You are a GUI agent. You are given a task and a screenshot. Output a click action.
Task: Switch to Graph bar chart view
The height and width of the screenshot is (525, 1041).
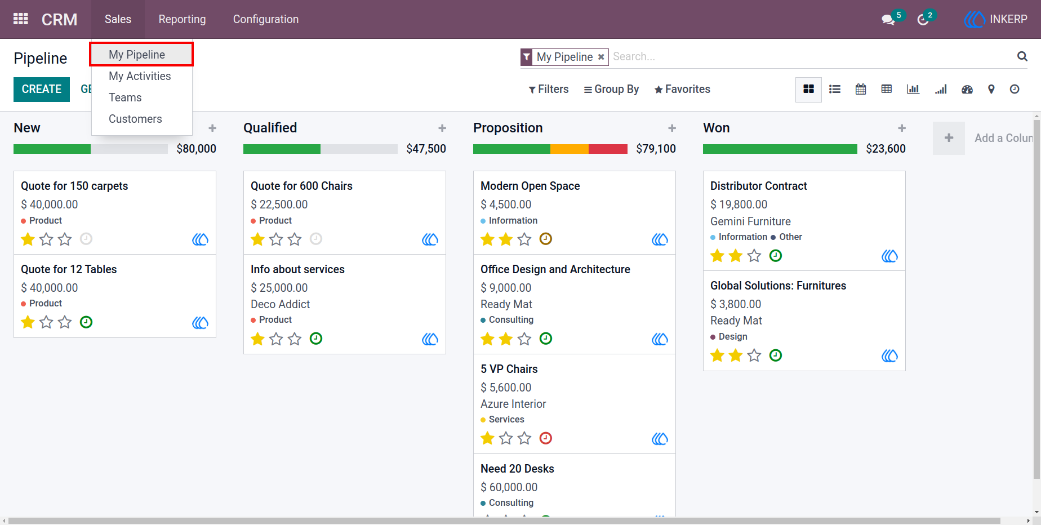point(913,89)
